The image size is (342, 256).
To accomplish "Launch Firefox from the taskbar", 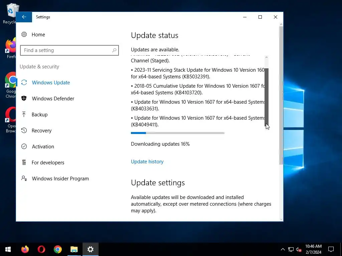I will pyautogui.click(x=25, y=249).
